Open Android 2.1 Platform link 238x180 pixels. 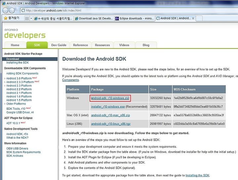(19, 93)
